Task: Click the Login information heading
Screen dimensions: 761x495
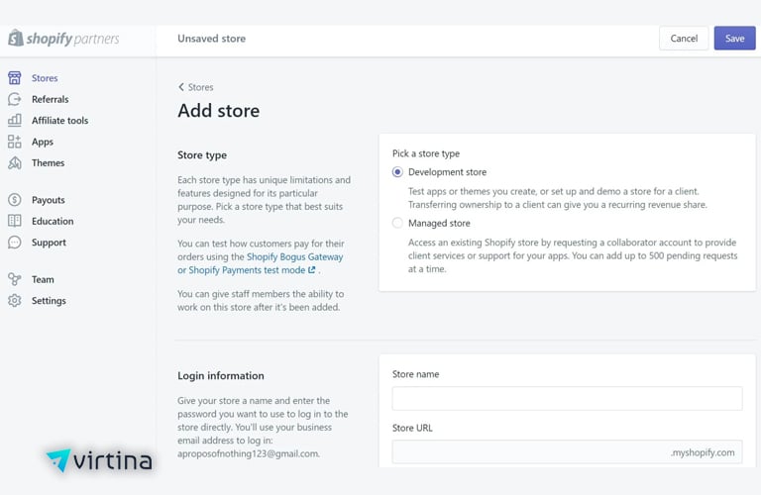Action: coord(221,376)
